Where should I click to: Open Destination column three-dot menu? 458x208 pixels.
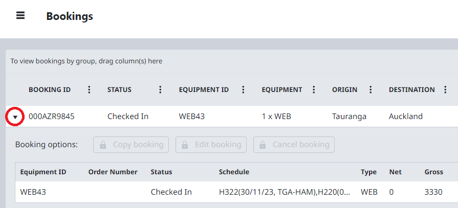click(x=446, y=90)
